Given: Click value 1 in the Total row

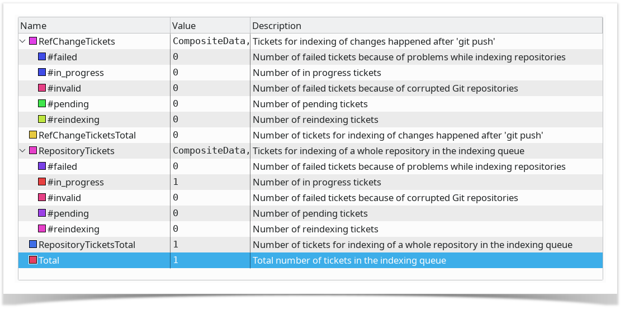Looking at the screenshot, I should [x=176, y=260].
